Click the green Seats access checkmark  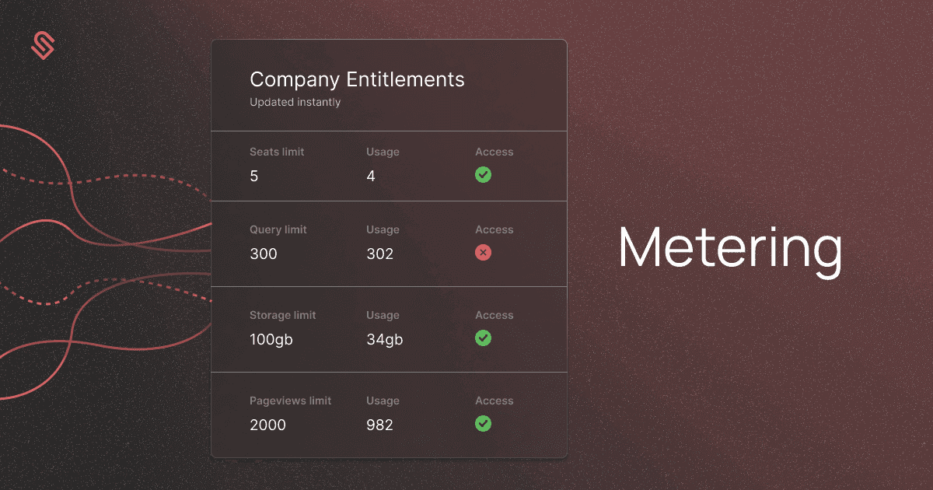(x=483, y=175)
